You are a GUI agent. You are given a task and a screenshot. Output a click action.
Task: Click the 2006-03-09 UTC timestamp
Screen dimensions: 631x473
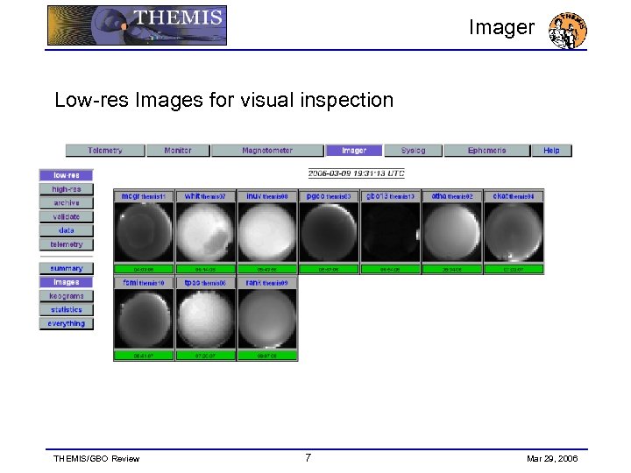[x=356, y=173]
